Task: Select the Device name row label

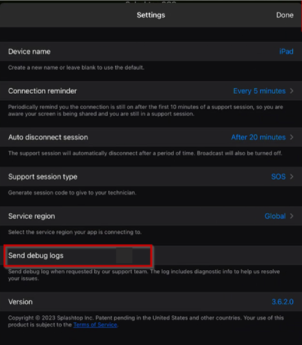Action: [29, 52]
